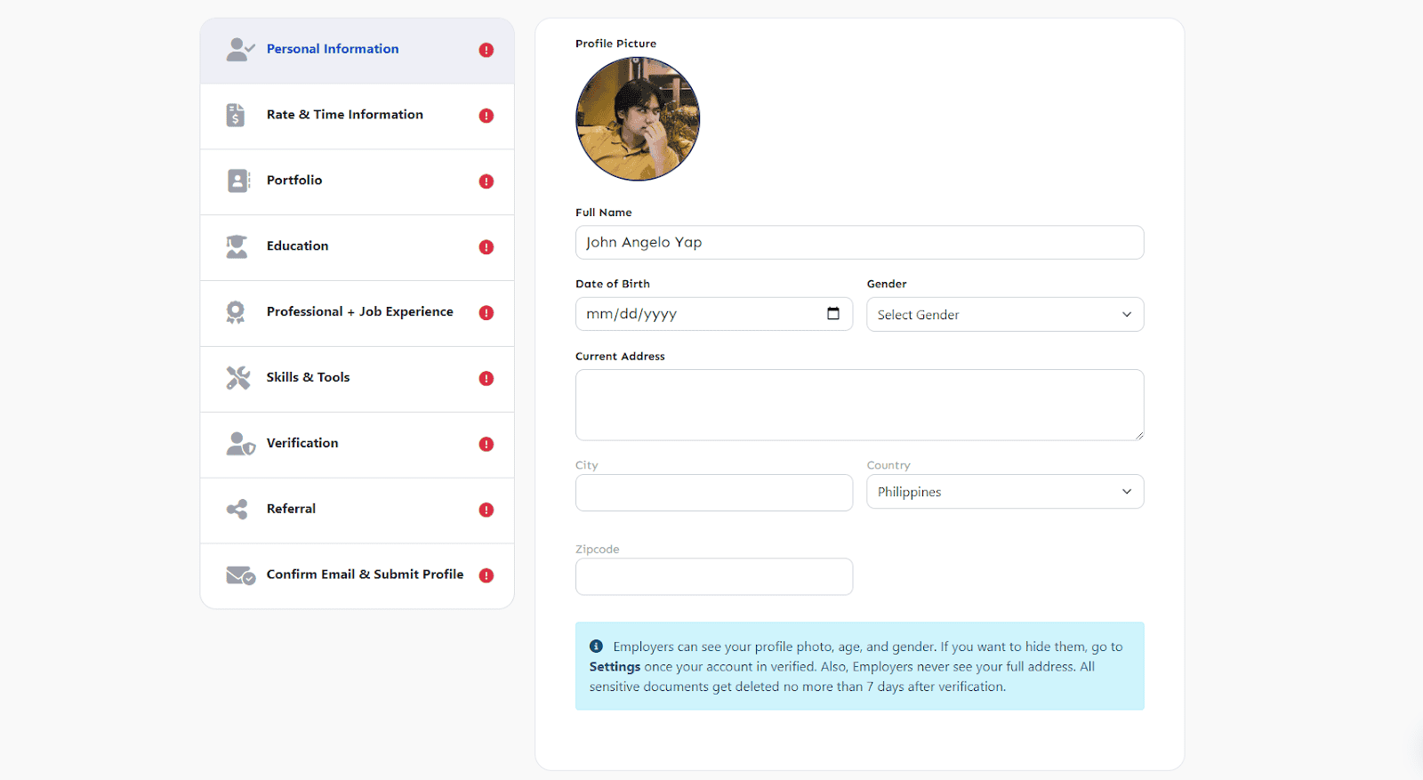The image size is (1423, 780).
Task: Click the profile picture thumbnail
Action: pos(638,119)
